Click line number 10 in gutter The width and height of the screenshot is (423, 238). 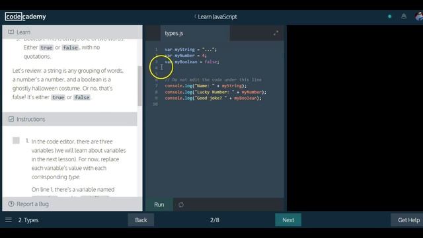point(155,104)
